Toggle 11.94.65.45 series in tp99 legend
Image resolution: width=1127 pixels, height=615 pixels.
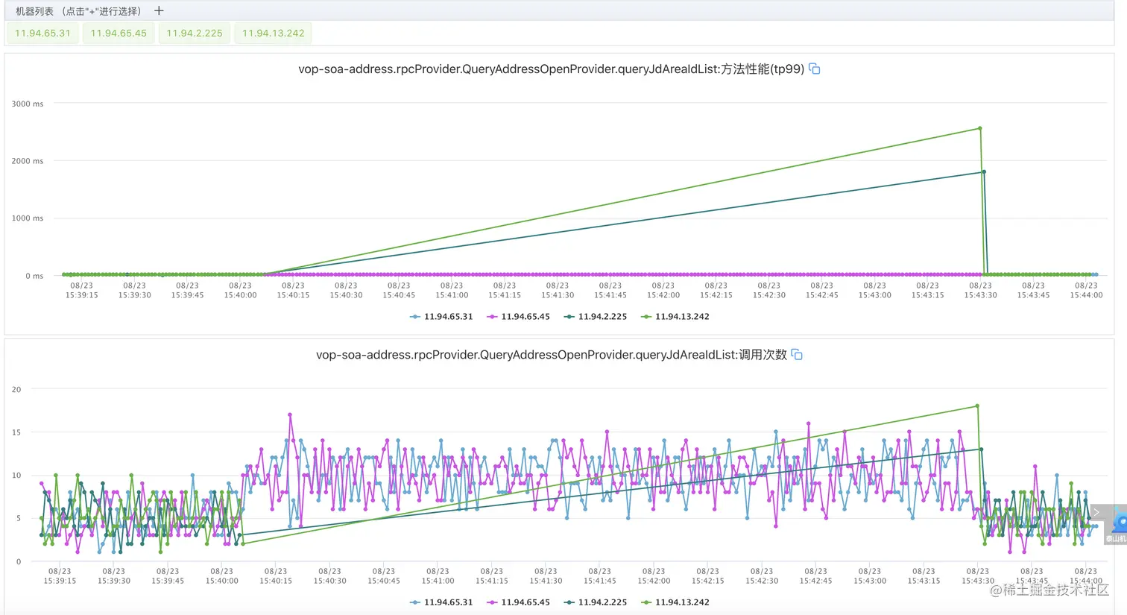pos(518,317)
